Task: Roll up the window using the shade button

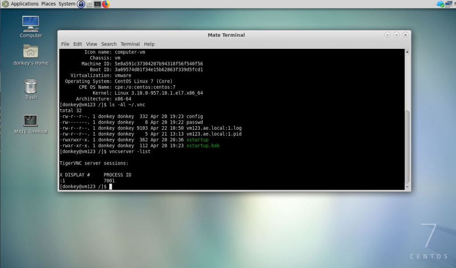Action: (396, 34)
